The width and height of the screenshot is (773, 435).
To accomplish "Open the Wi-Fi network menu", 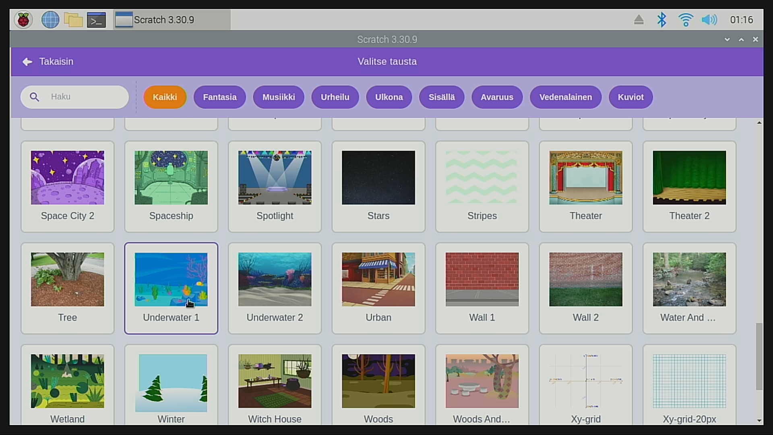I will (x=685, y=20).
